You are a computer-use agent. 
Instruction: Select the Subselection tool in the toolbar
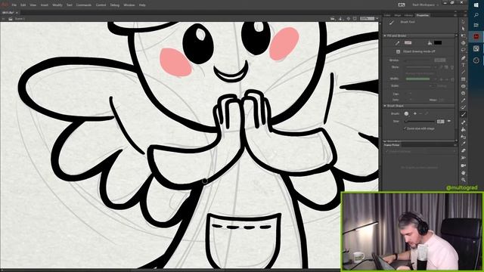pos(464,29)
